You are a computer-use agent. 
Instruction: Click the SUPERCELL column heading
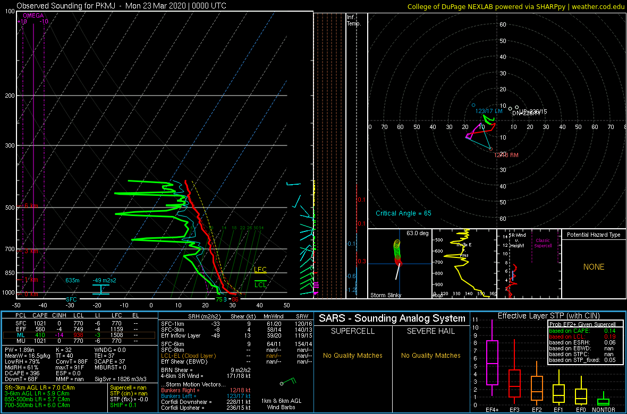pos(352,332)
